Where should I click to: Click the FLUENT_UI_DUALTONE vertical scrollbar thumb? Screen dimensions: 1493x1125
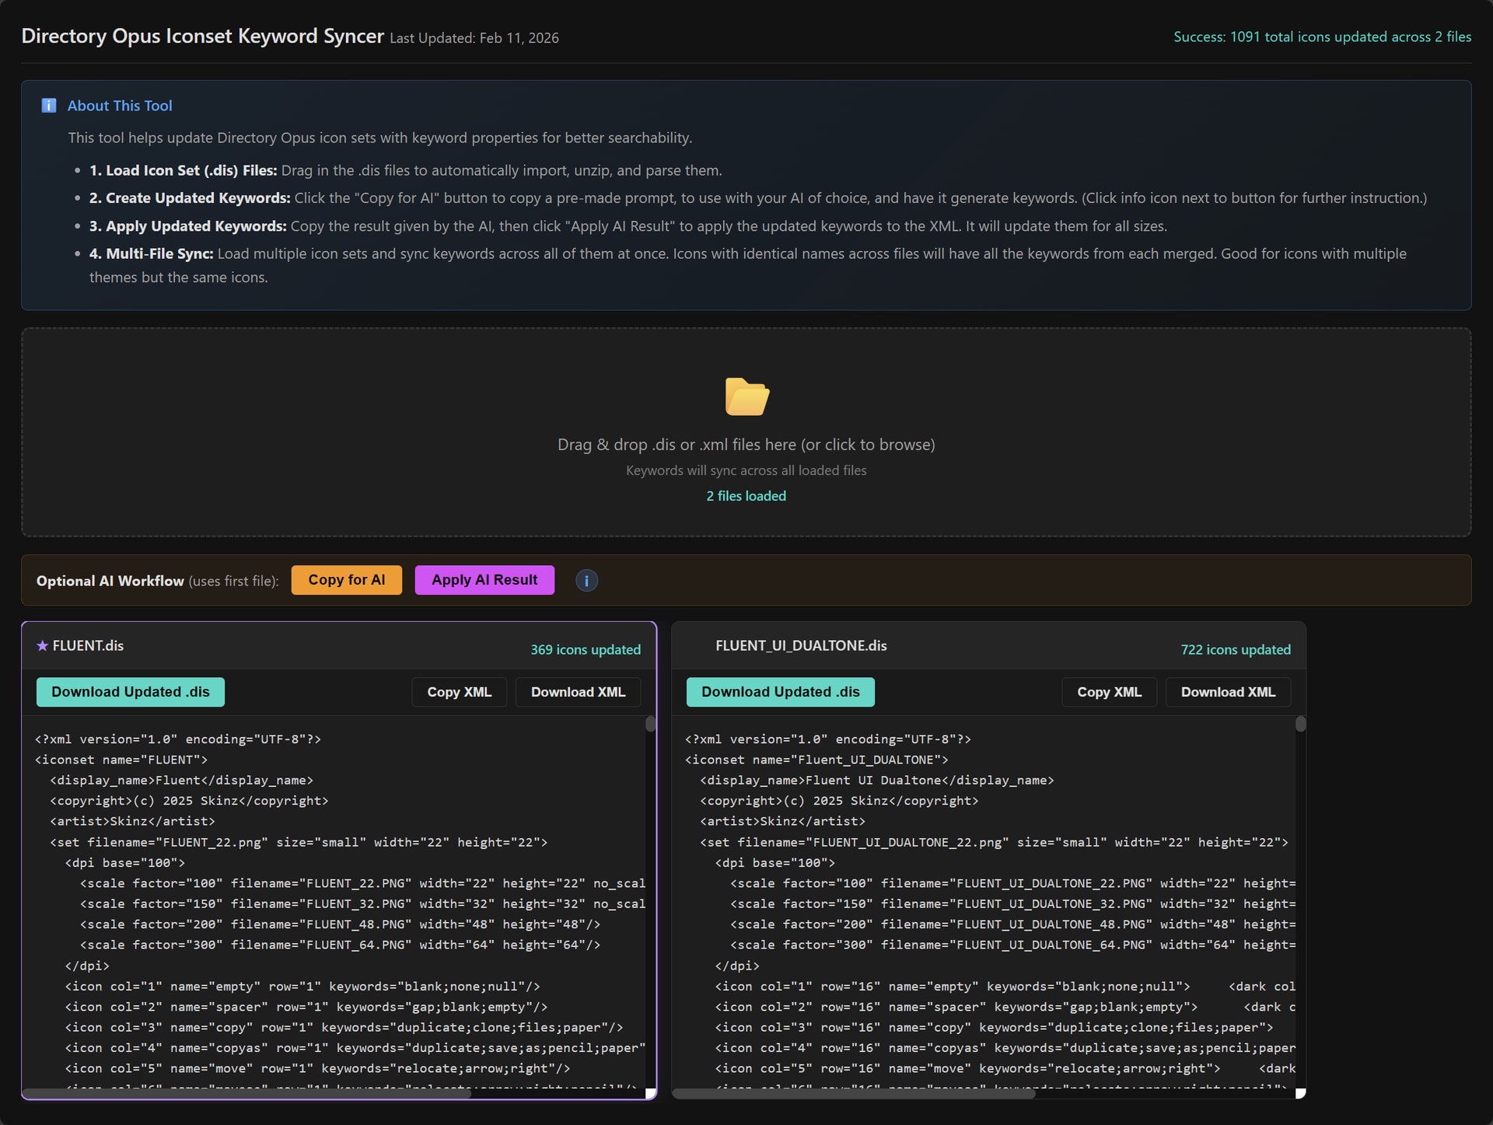point(1300,725)
